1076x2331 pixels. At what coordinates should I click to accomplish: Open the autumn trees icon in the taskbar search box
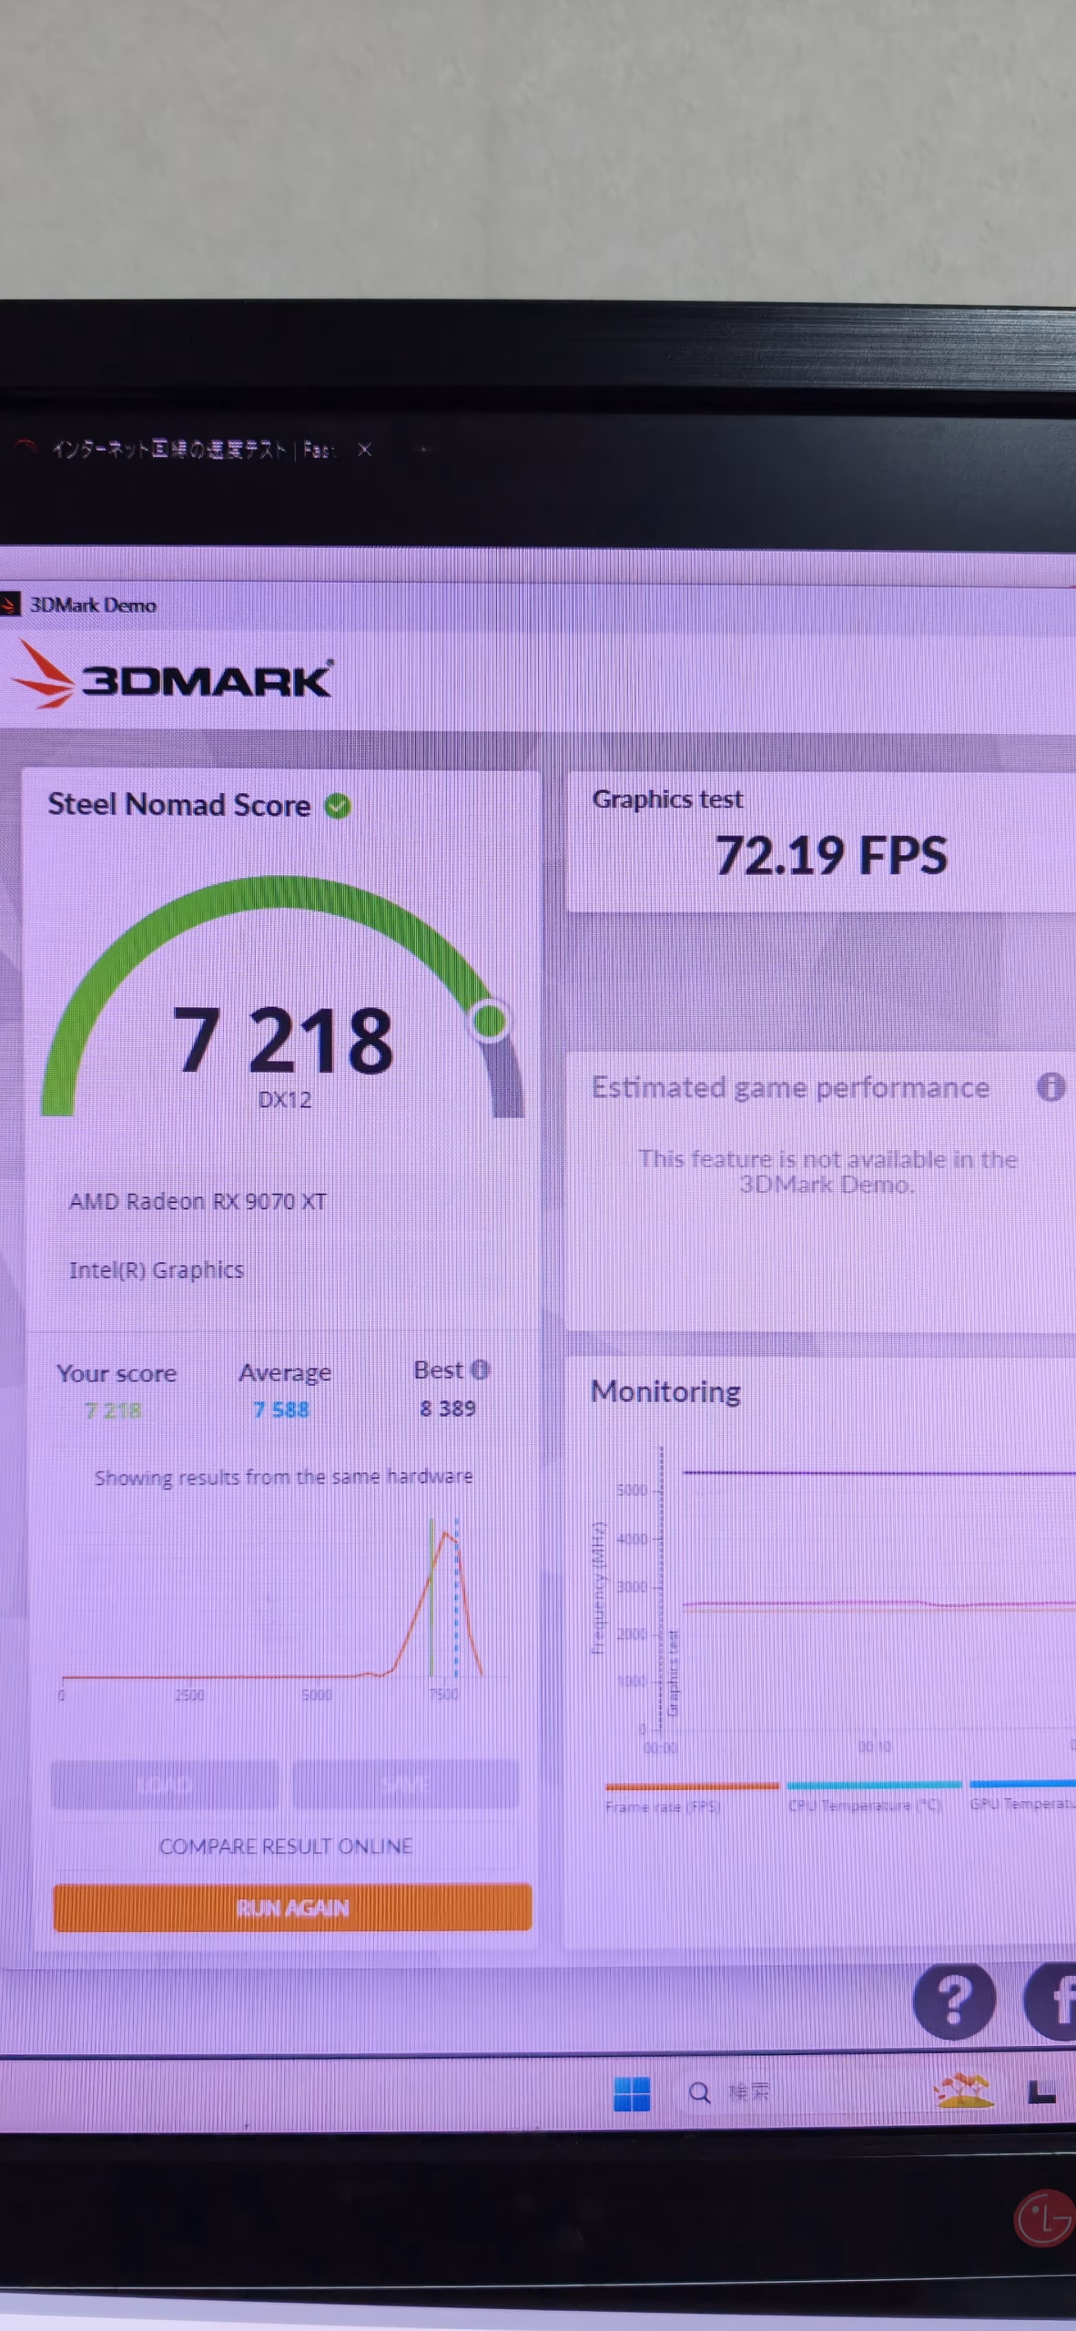tap(963, 2091)
